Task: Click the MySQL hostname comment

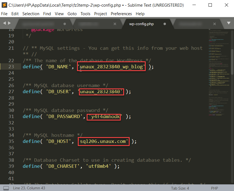Action: click(53, 135)
